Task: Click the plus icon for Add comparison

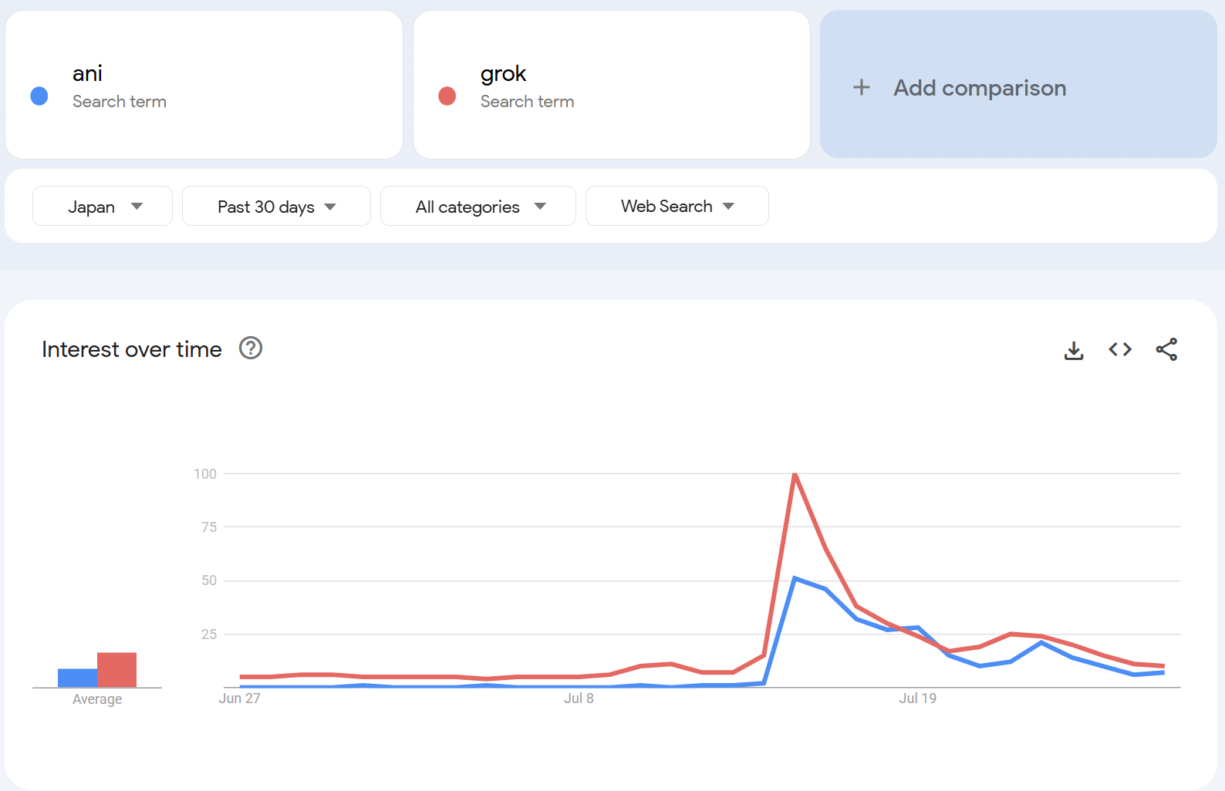Action: coord(862,87)
